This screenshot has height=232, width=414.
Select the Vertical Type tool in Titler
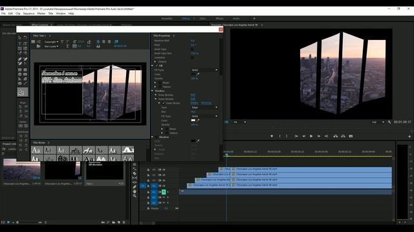[25, 43]
